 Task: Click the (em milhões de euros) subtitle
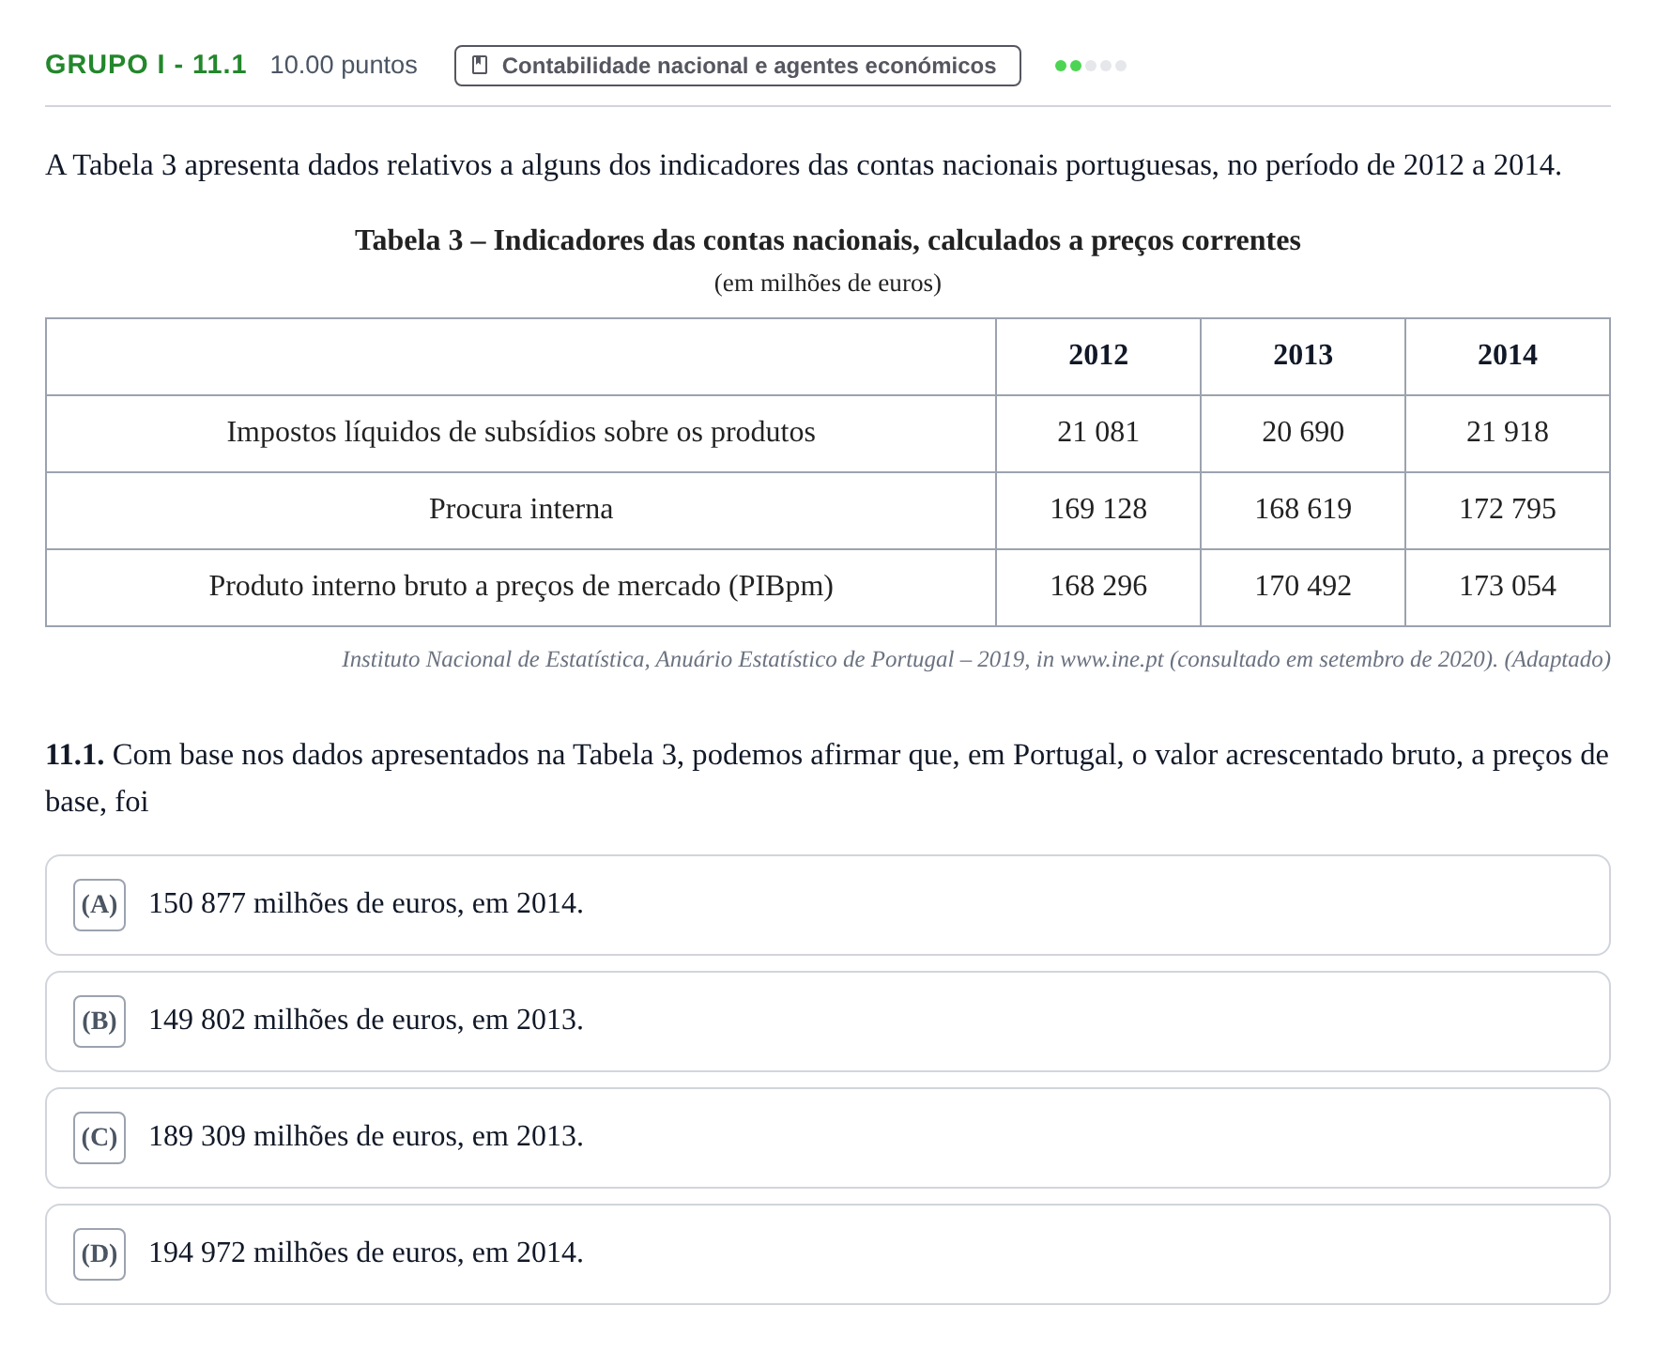click(x=828, y=284)
